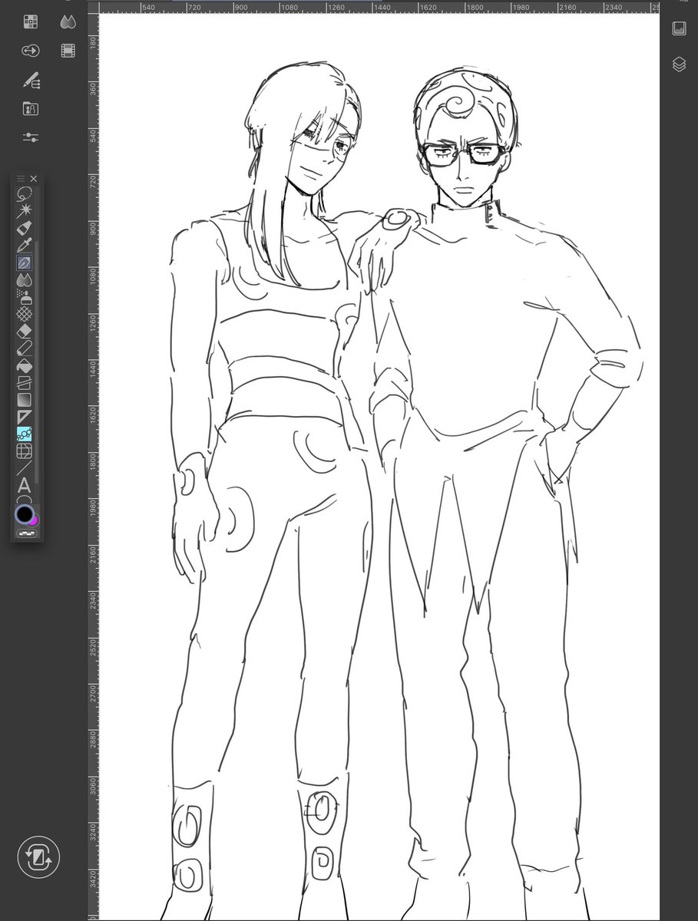Select the triangle Ruler tool
Screen dimensions: 698x921
point(24,417)
